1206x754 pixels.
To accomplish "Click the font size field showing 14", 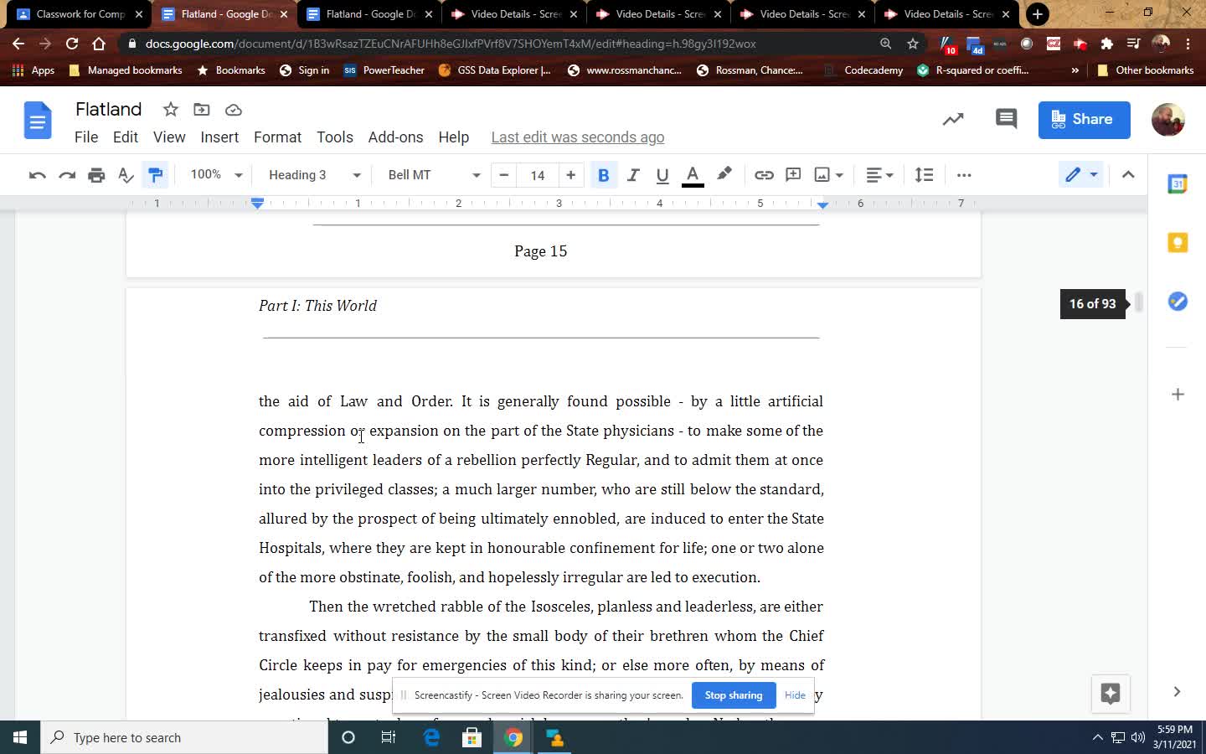I will click(x=538, y=175).
